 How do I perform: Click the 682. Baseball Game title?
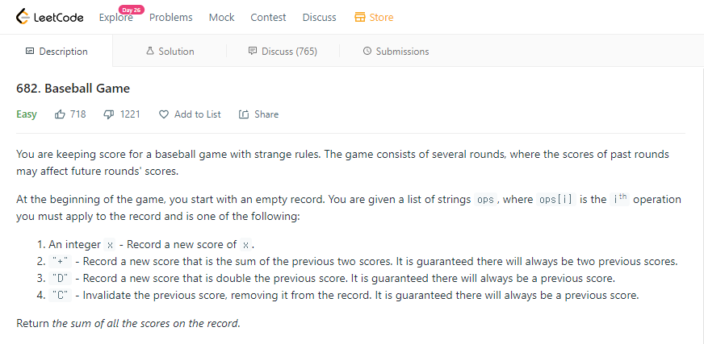click(x=73, y=89)
